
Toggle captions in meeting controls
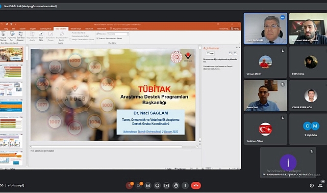148,185
